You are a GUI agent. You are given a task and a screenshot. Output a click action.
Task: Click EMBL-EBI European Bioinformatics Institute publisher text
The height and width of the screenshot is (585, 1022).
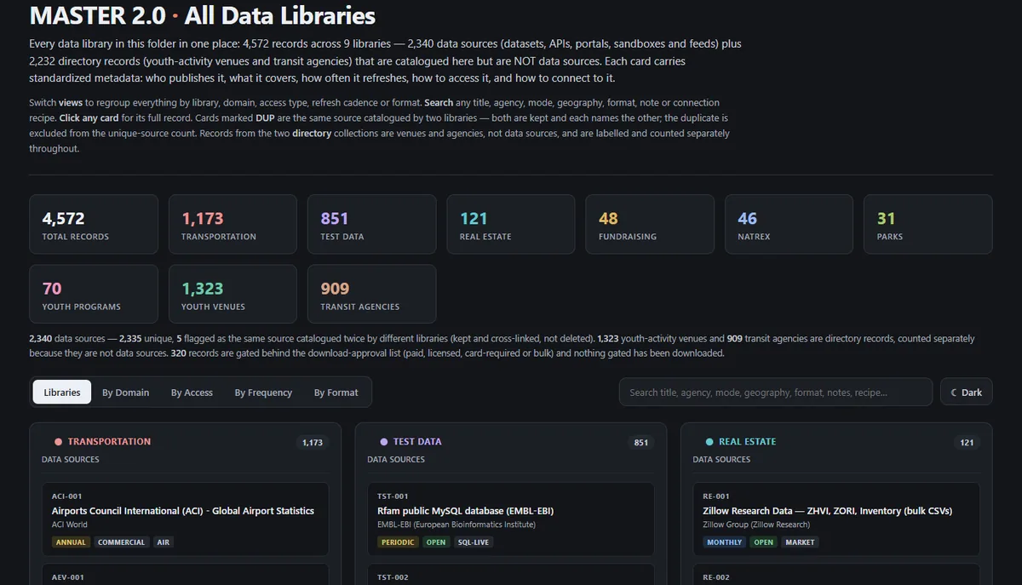point(456,525)
